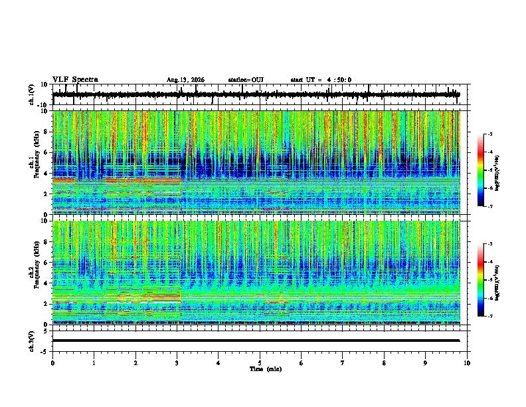This screenshot has width=526, height=407.
Task: Click the 0 tick on time axis
Action: click(52, 363)
